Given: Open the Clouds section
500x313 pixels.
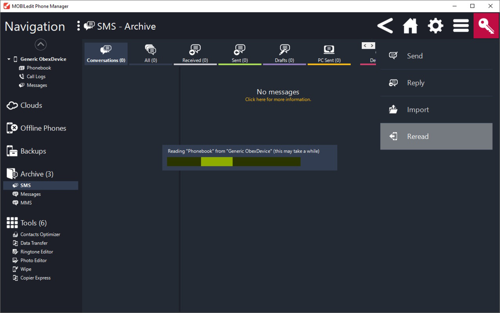Looking at the screenshot, I should pyautogui.click(x=24, y=105).
